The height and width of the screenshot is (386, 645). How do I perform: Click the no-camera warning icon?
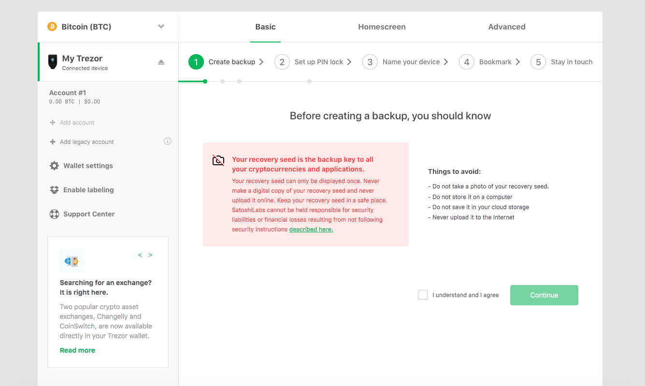(218, 160)
